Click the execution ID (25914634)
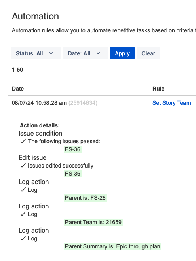 (83, 103)
